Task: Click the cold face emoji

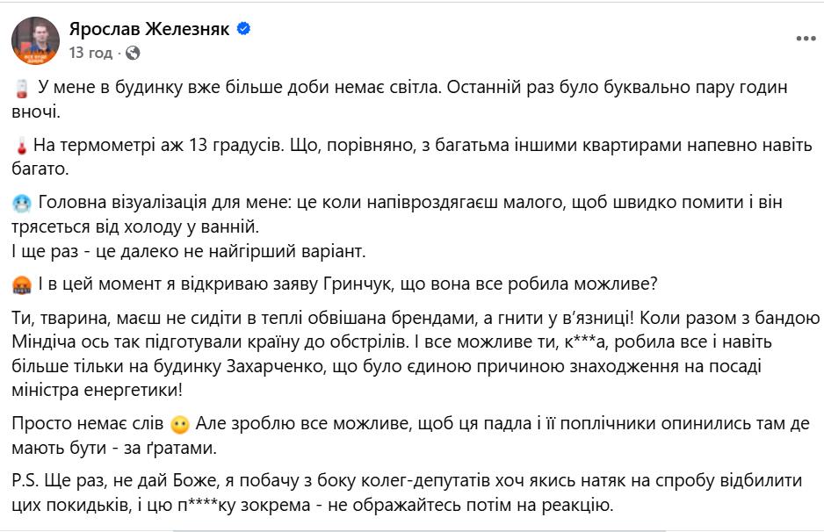Action: [x=22, y=204]
